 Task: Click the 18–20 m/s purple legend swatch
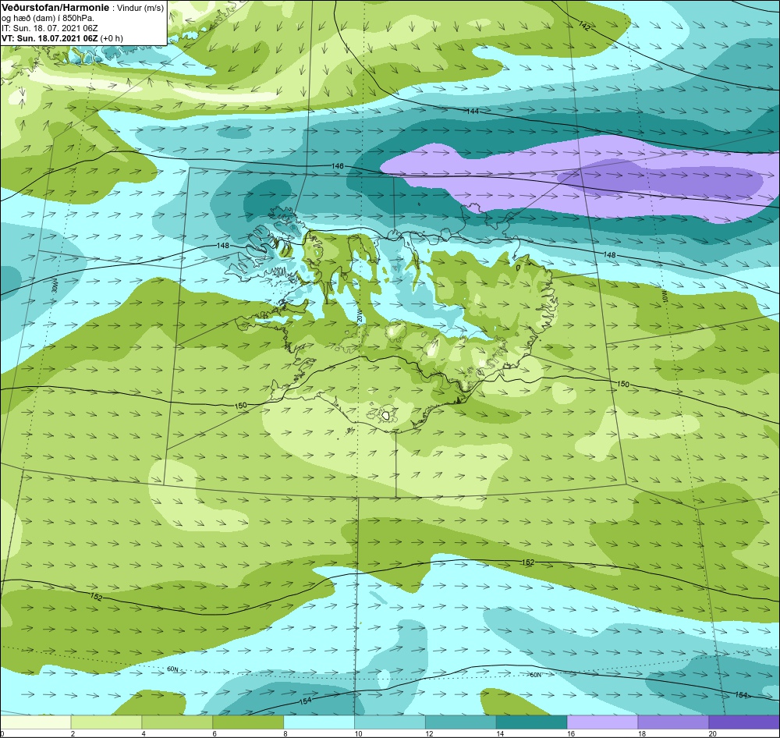coord(674,721)
